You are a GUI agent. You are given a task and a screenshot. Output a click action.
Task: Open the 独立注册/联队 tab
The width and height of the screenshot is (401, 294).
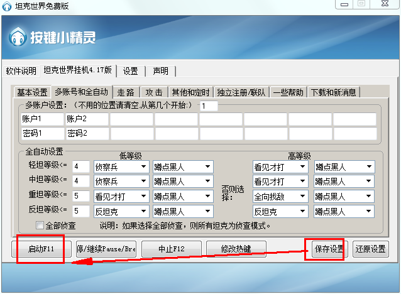point(241,92)
